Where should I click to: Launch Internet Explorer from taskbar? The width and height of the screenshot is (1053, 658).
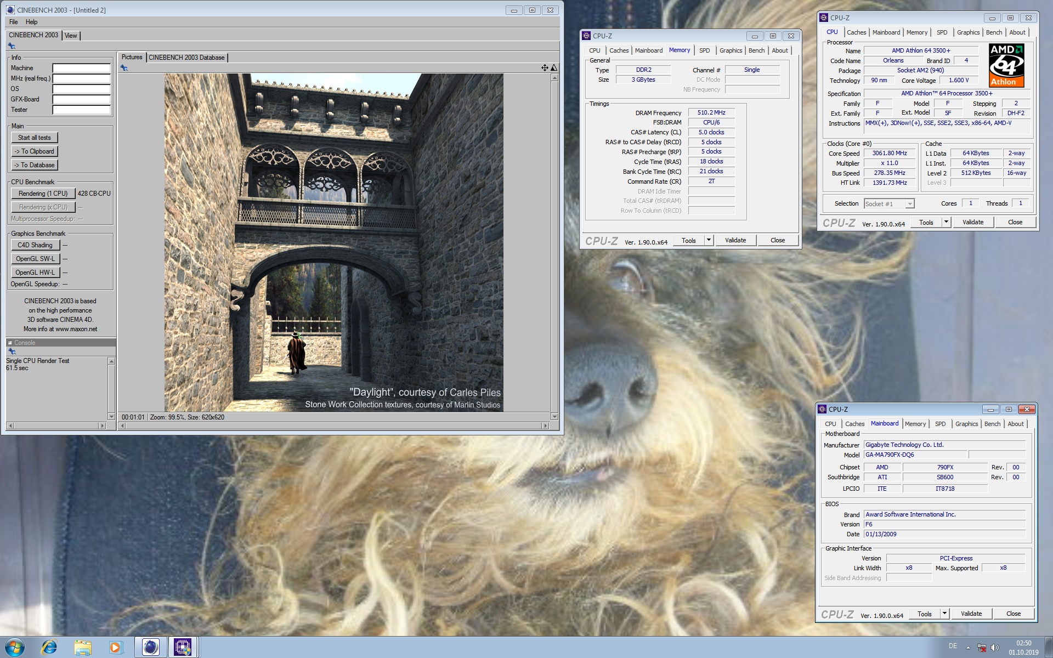(x=49, y=648)
